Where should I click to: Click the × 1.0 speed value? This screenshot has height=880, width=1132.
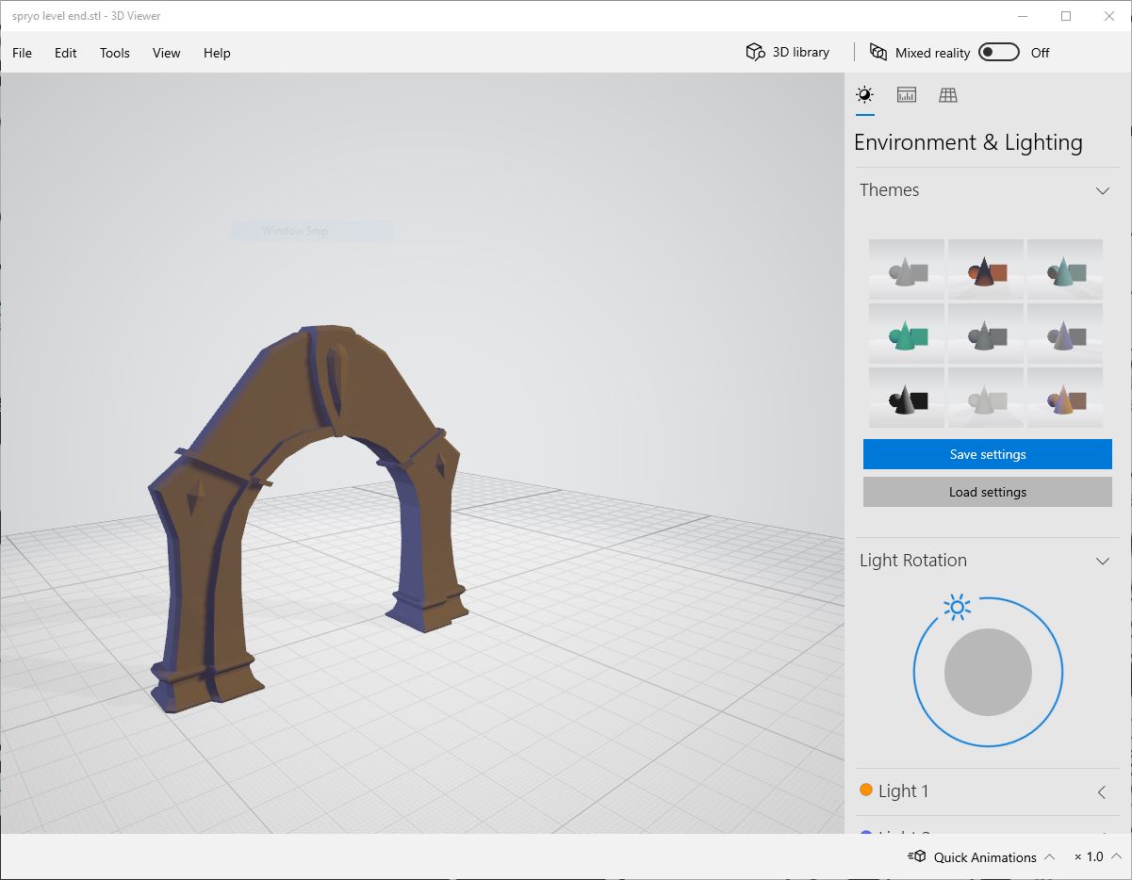click(1089, 857)
